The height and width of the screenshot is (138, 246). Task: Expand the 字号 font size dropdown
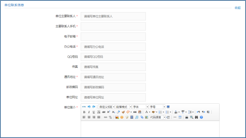[x=157, y=107]
